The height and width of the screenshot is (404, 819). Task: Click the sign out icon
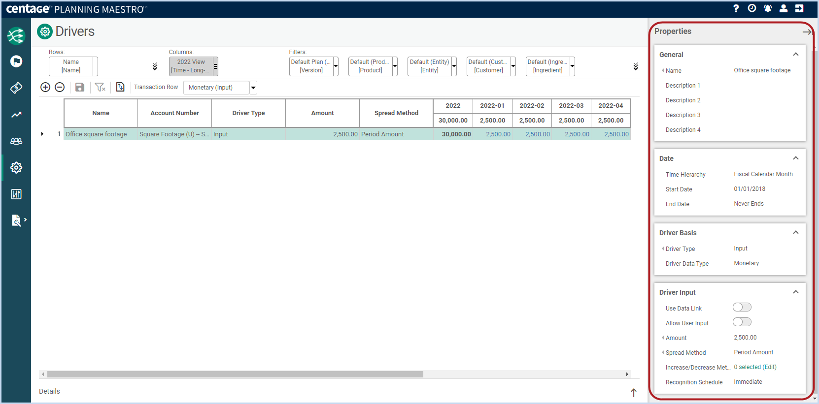799,8
